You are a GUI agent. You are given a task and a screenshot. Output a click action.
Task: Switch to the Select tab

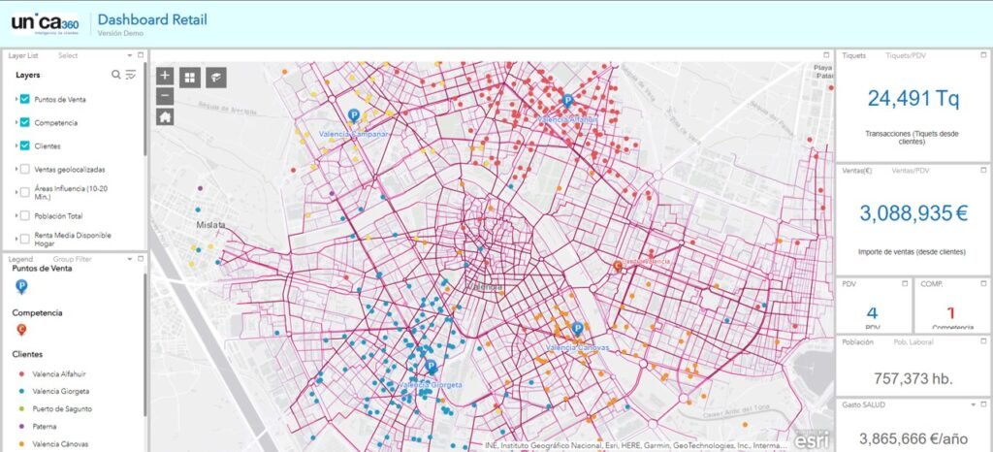coord(68,55)
